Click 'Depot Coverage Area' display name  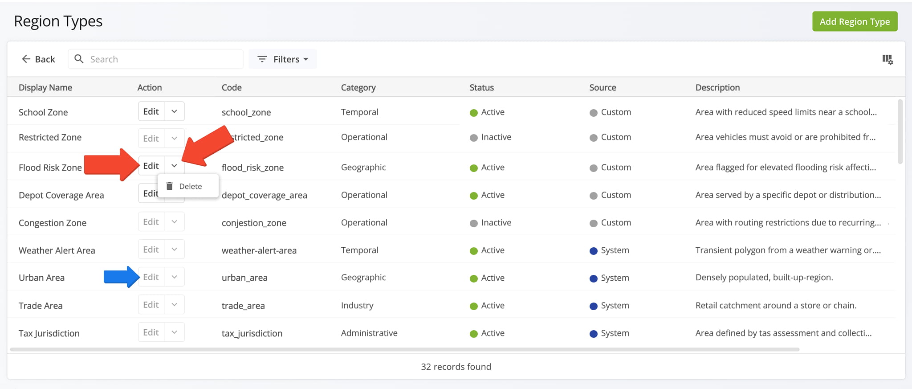click(x=61, y=195)
